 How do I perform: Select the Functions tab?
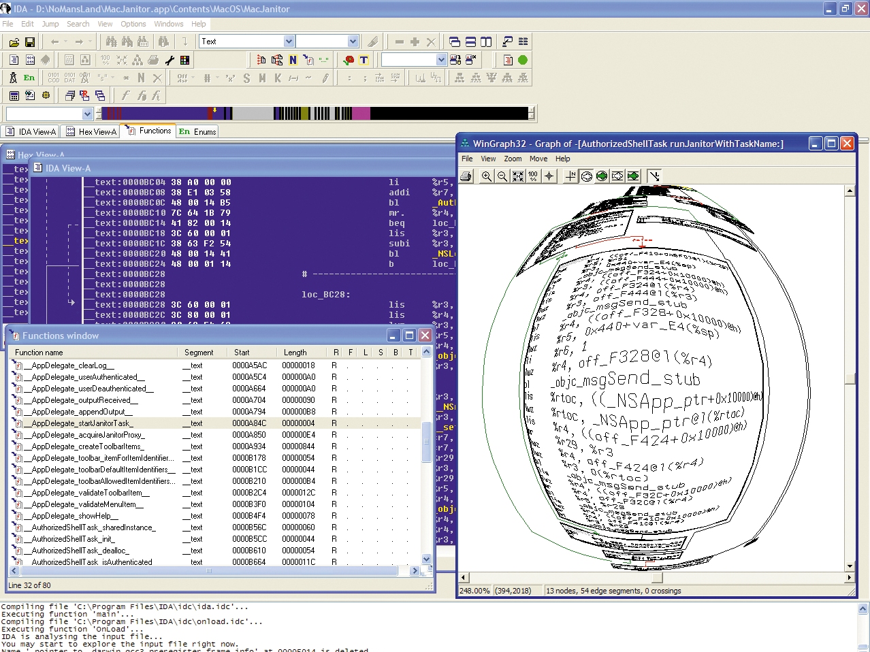149,131
